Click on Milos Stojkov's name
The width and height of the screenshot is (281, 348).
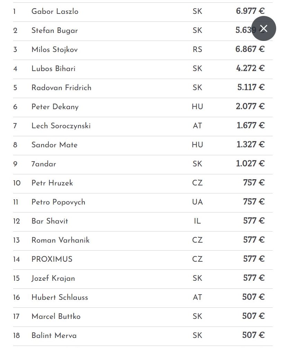(x=54, y=50)
